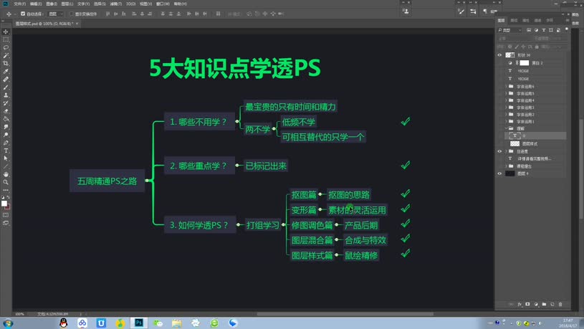Show the 字体运用6 group visibility box
Image resolution: width=584 pixels, height=329 pixels.
pos(499,87)
